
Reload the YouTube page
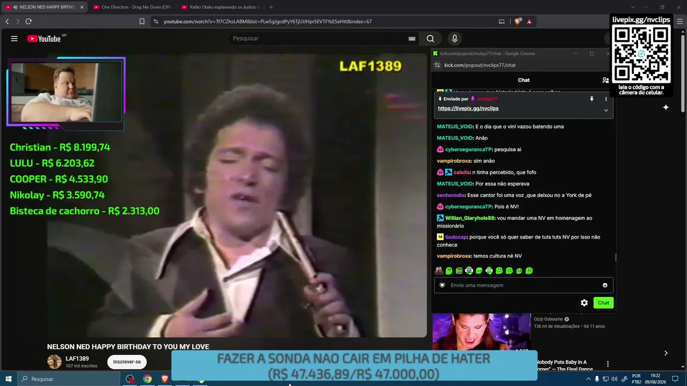(x=28, y=21)
